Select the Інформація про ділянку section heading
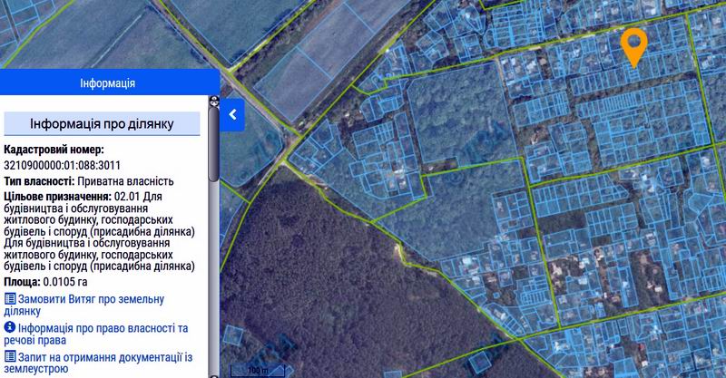 click(x=102, y=123)
